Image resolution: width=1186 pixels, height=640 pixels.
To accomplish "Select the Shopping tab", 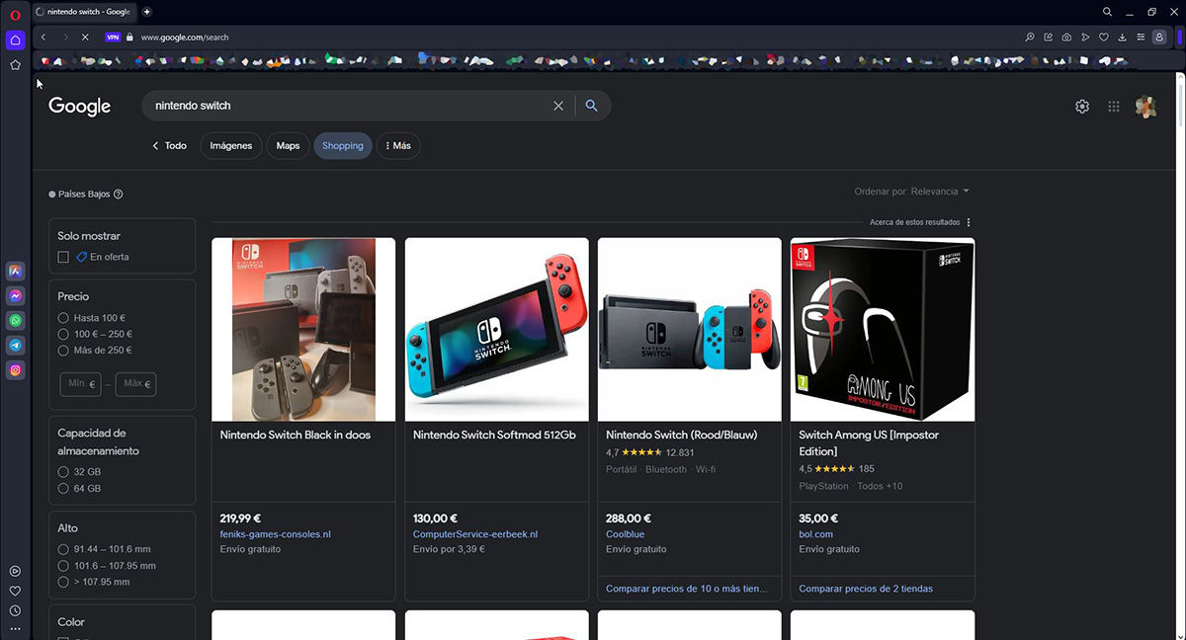I will click(x=343, y=145).
